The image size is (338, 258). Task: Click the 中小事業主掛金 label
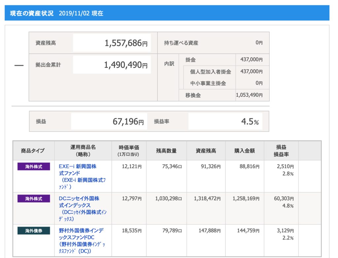[x=208, y=83]
